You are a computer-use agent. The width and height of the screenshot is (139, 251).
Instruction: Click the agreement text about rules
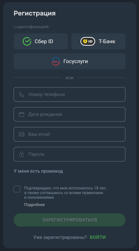pos(65,193)
